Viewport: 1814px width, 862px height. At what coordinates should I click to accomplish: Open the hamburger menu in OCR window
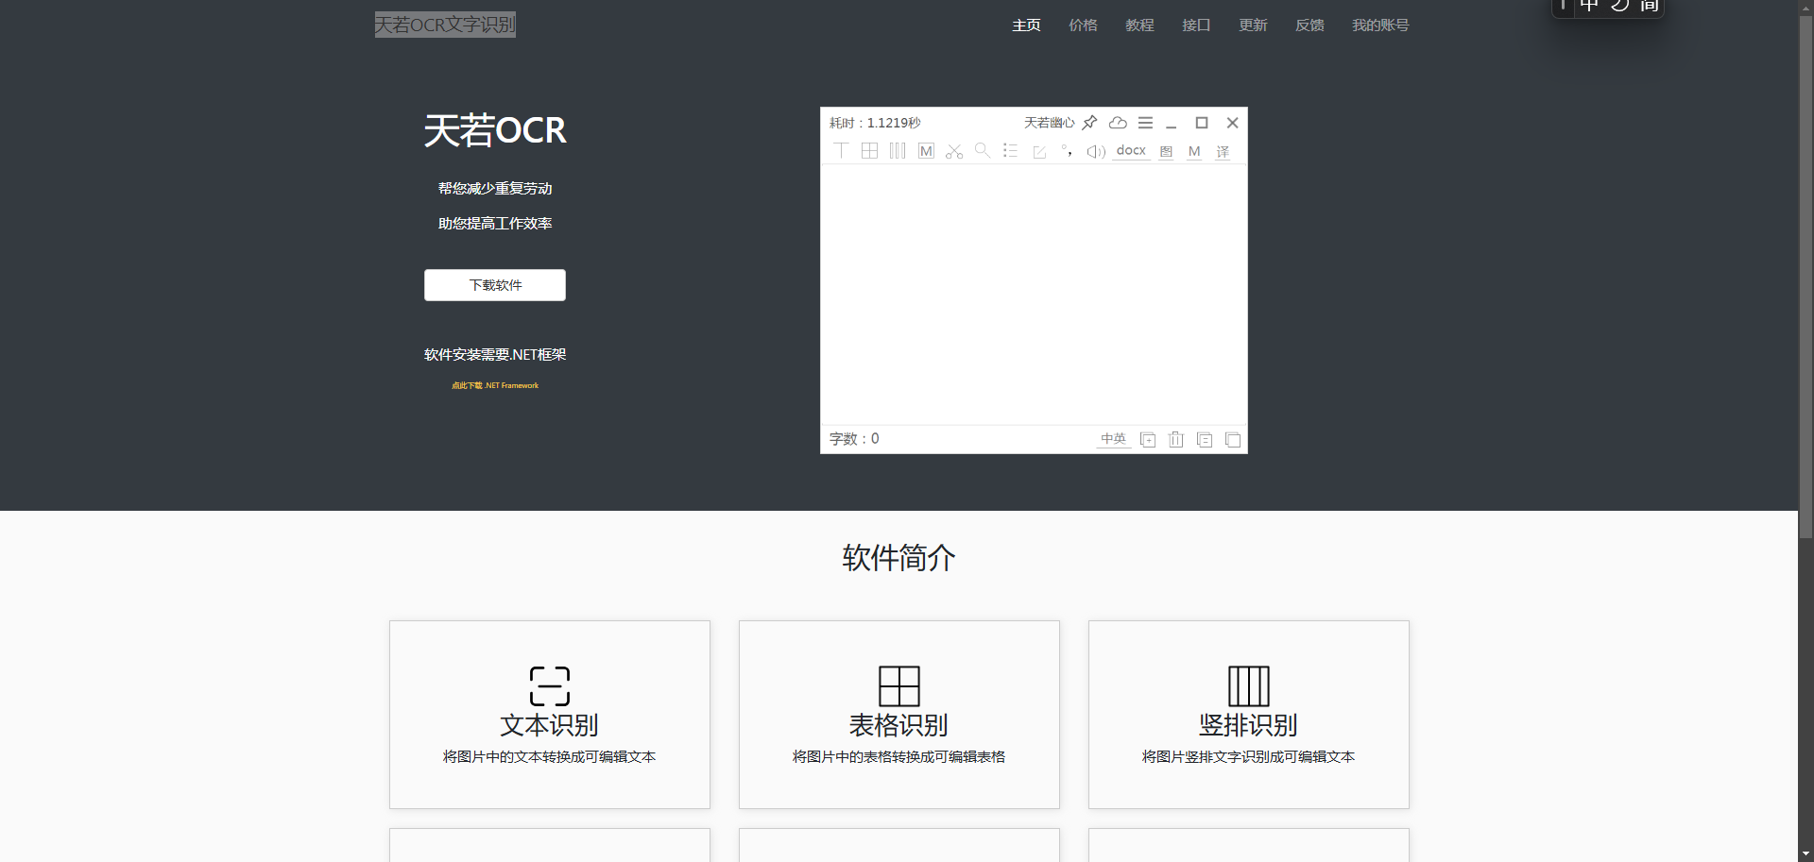pyautogui.click(x=1145, y=123)
